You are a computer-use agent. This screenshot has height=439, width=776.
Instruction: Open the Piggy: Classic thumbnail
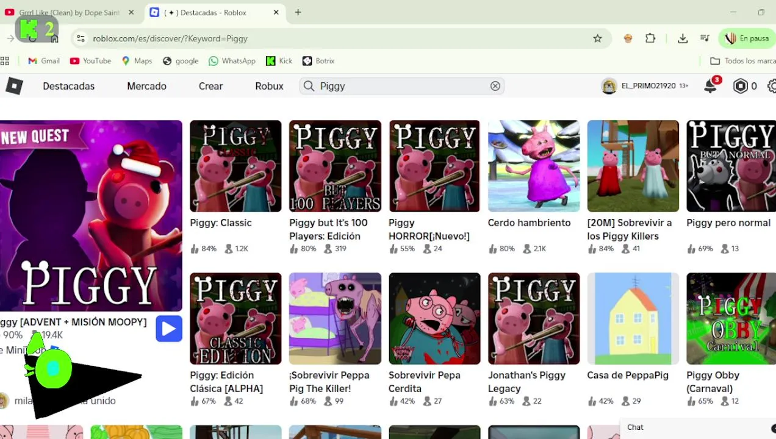(235, 166)
